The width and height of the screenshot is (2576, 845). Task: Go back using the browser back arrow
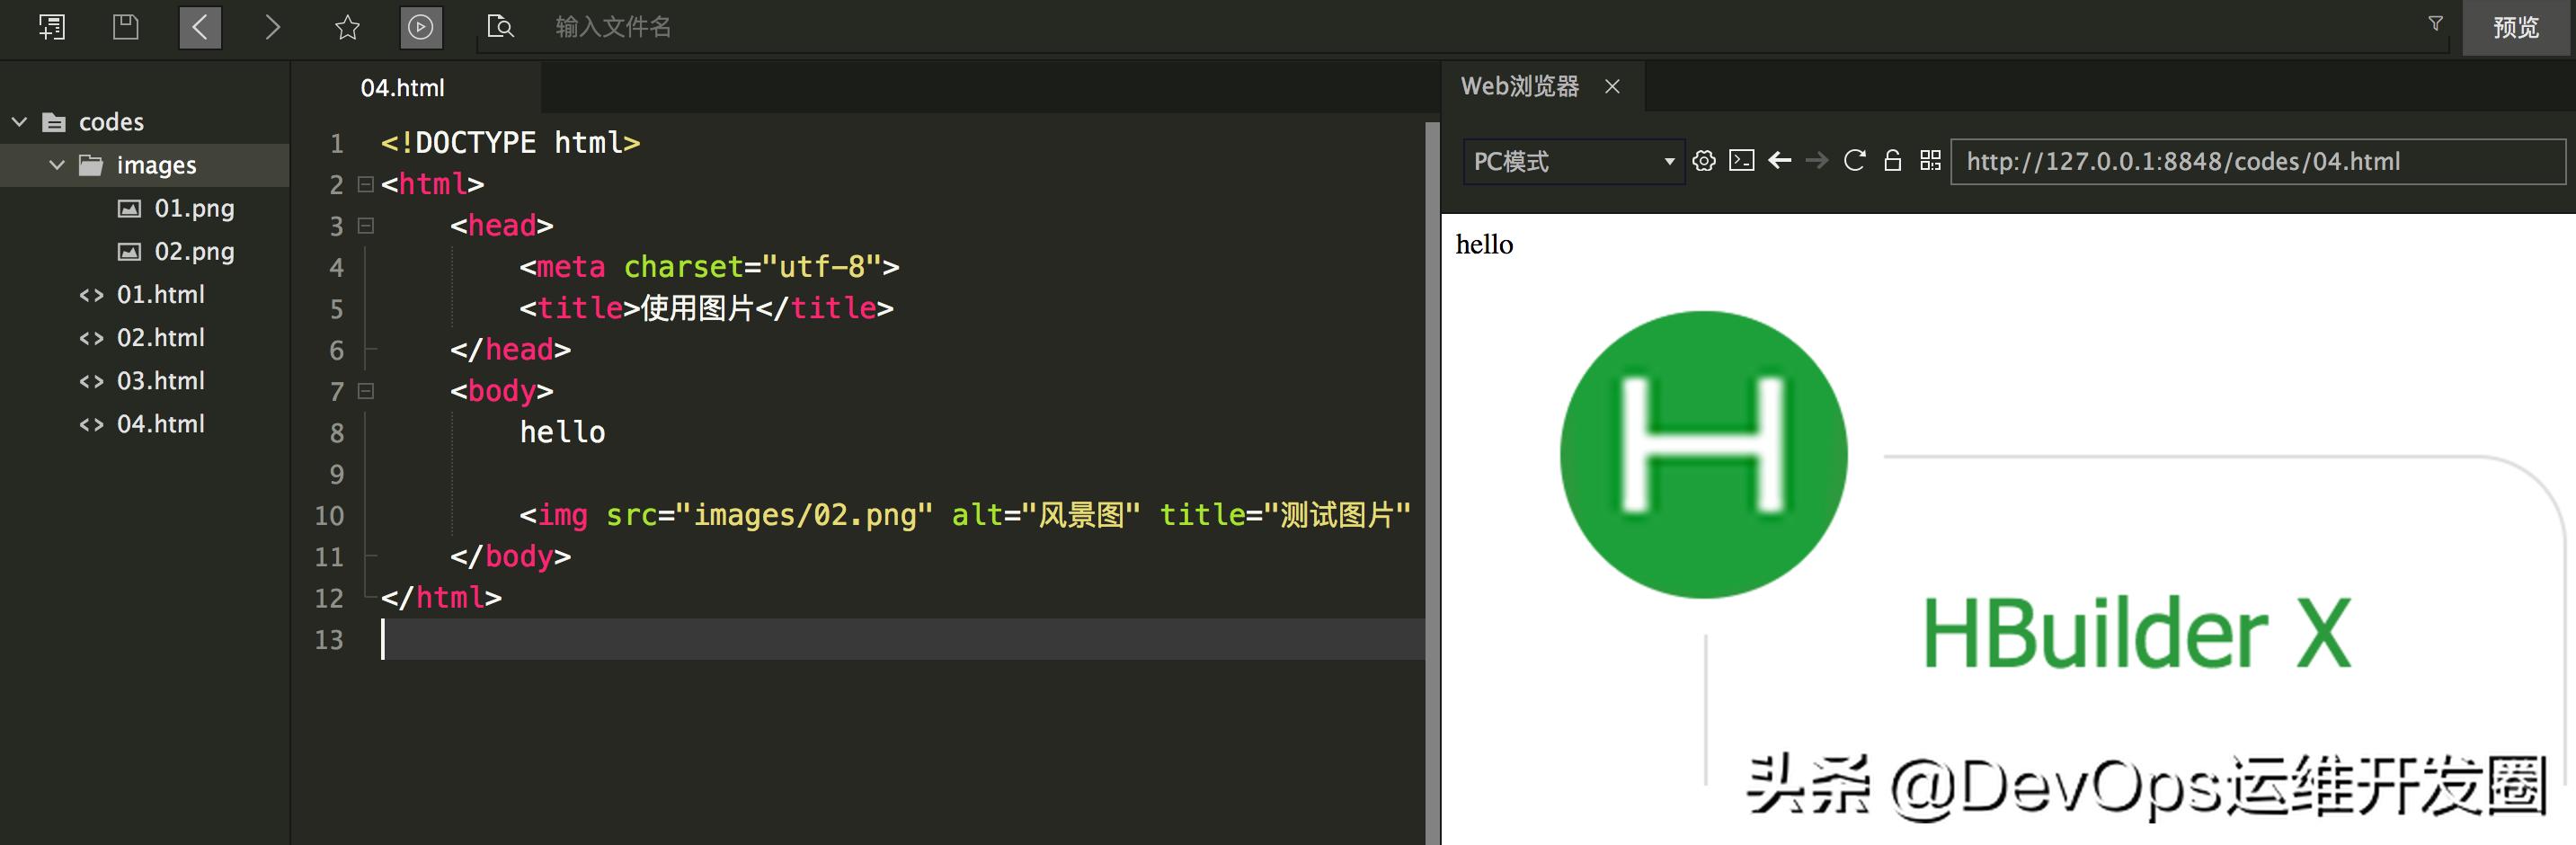point(1780,161)
